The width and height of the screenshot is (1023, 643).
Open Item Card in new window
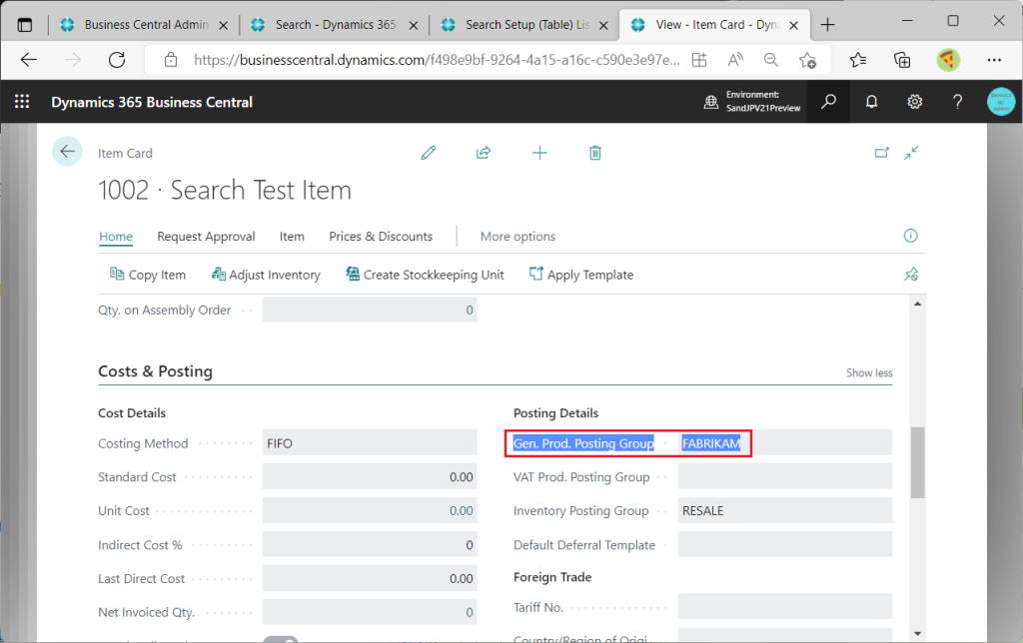(x=881, y=153)
